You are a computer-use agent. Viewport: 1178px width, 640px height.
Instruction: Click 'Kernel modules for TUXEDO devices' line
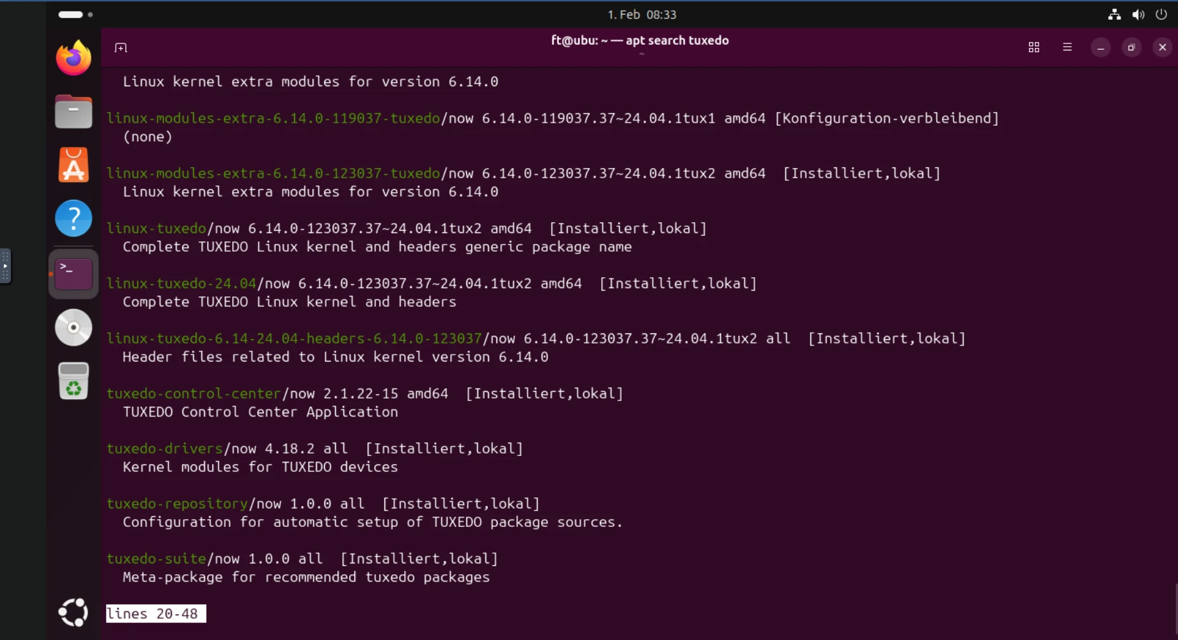[x=260, y=467]
